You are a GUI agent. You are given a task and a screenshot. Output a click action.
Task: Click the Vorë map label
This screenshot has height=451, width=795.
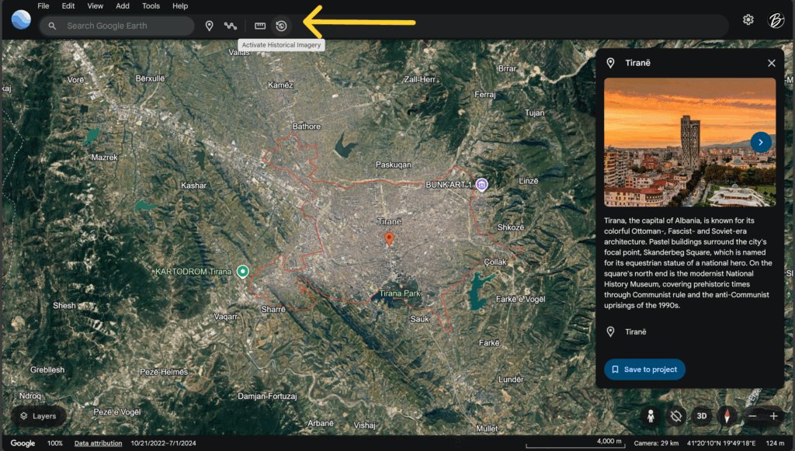pos(75,80)
